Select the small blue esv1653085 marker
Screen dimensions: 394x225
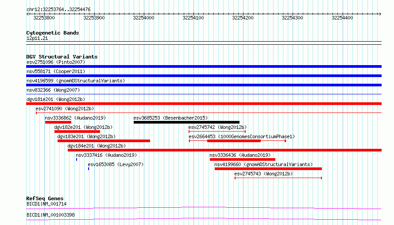89,169
